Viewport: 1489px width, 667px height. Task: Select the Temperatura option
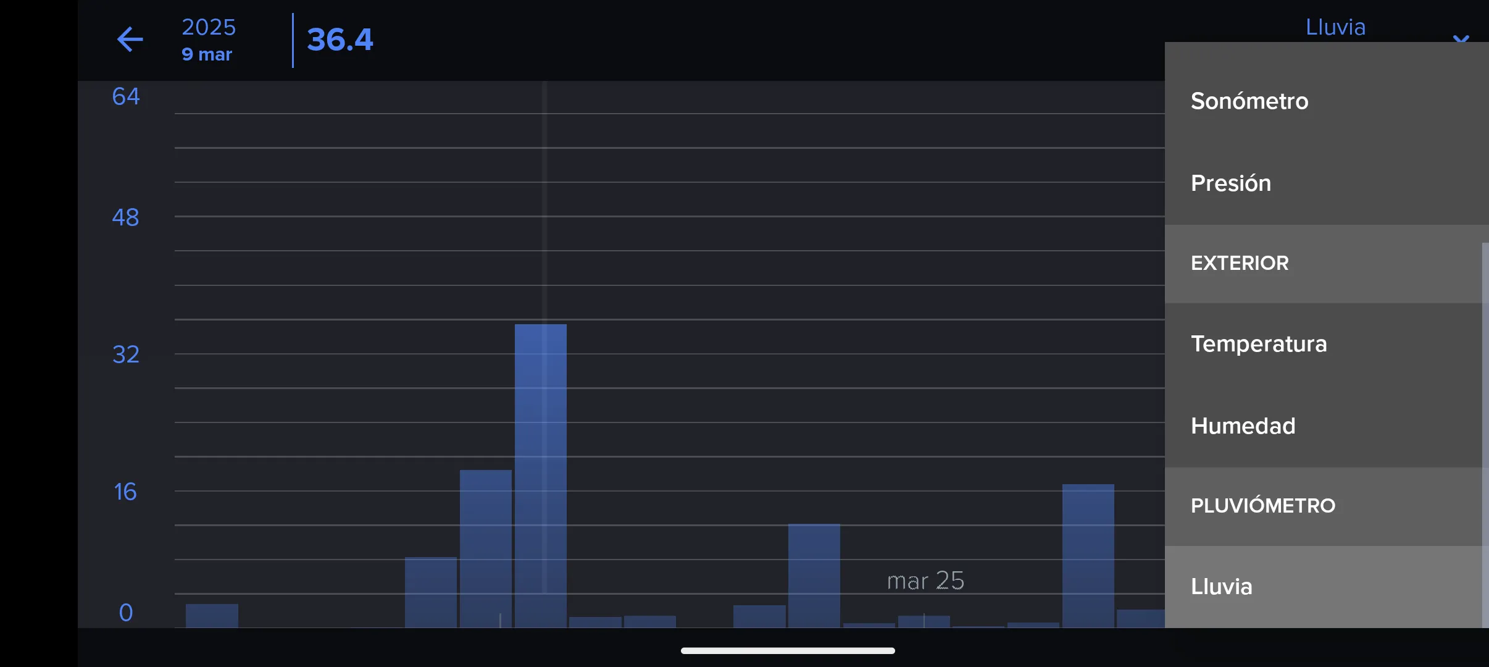click(1259, 344)
